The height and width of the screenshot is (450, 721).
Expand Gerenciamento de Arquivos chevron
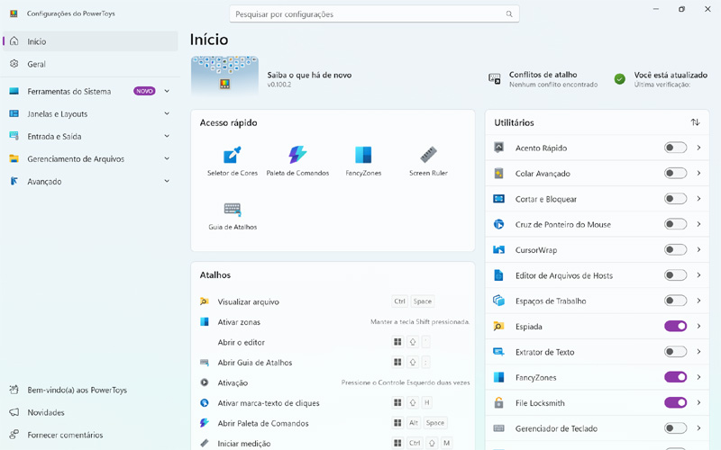[167, 158]
